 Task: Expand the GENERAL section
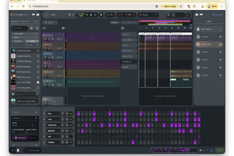click(x=36, y=112)
